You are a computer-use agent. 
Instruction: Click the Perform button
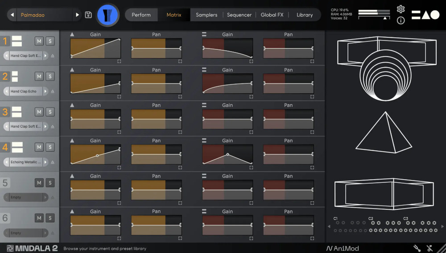[x=141, y=15]
